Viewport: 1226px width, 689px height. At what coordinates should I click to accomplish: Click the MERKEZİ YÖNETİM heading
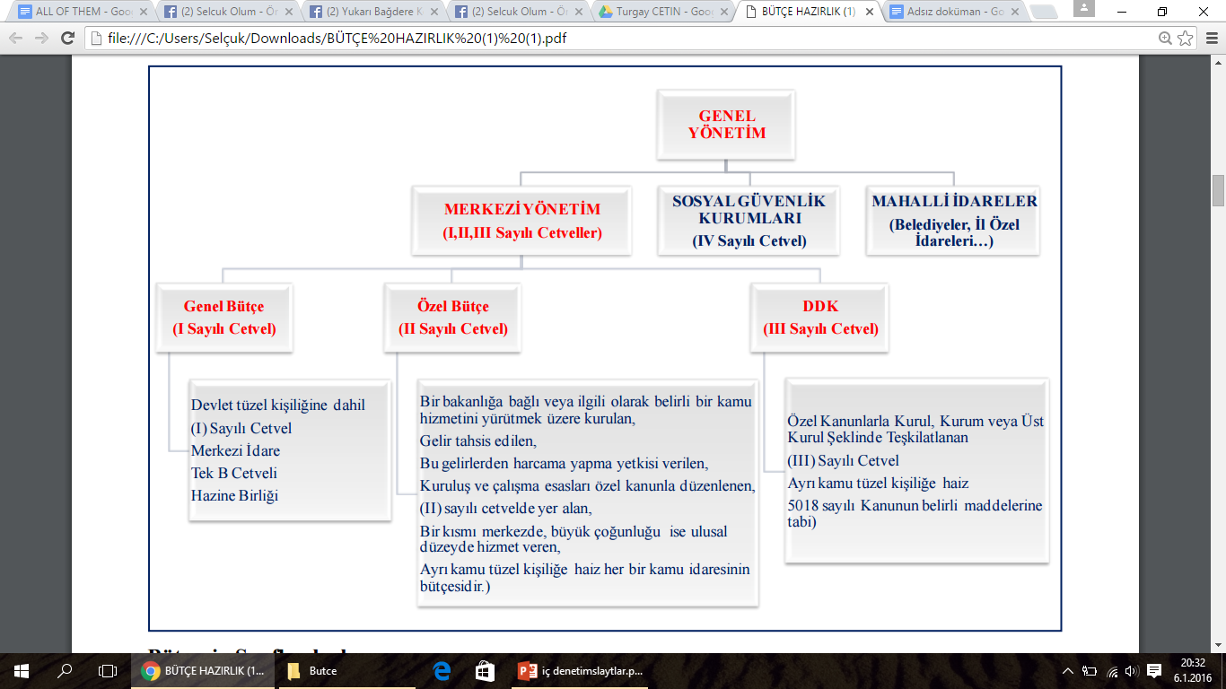pos(522,209)
